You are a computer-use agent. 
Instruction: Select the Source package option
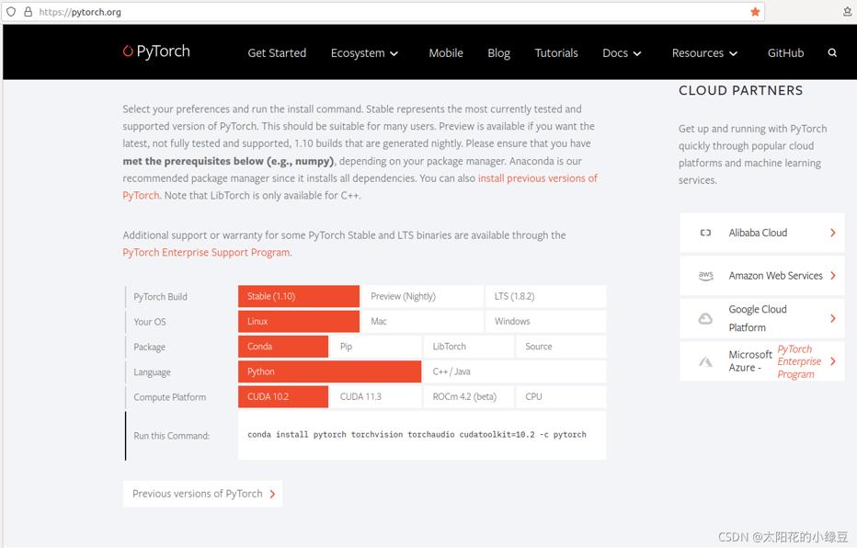[x=561, y=347]
